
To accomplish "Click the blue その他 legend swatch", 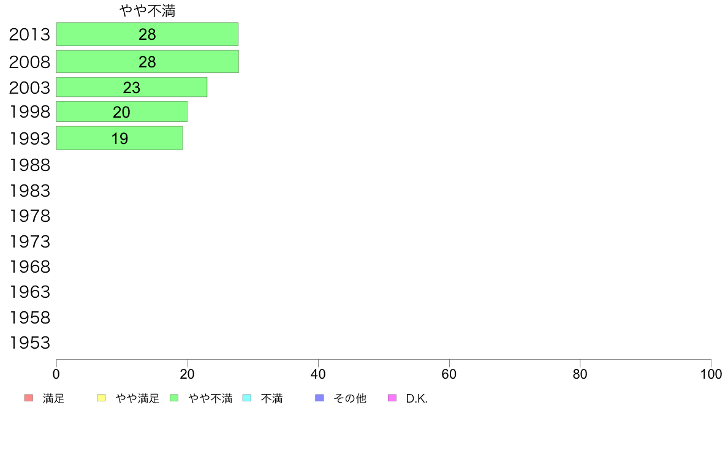I will pos(319,398).
